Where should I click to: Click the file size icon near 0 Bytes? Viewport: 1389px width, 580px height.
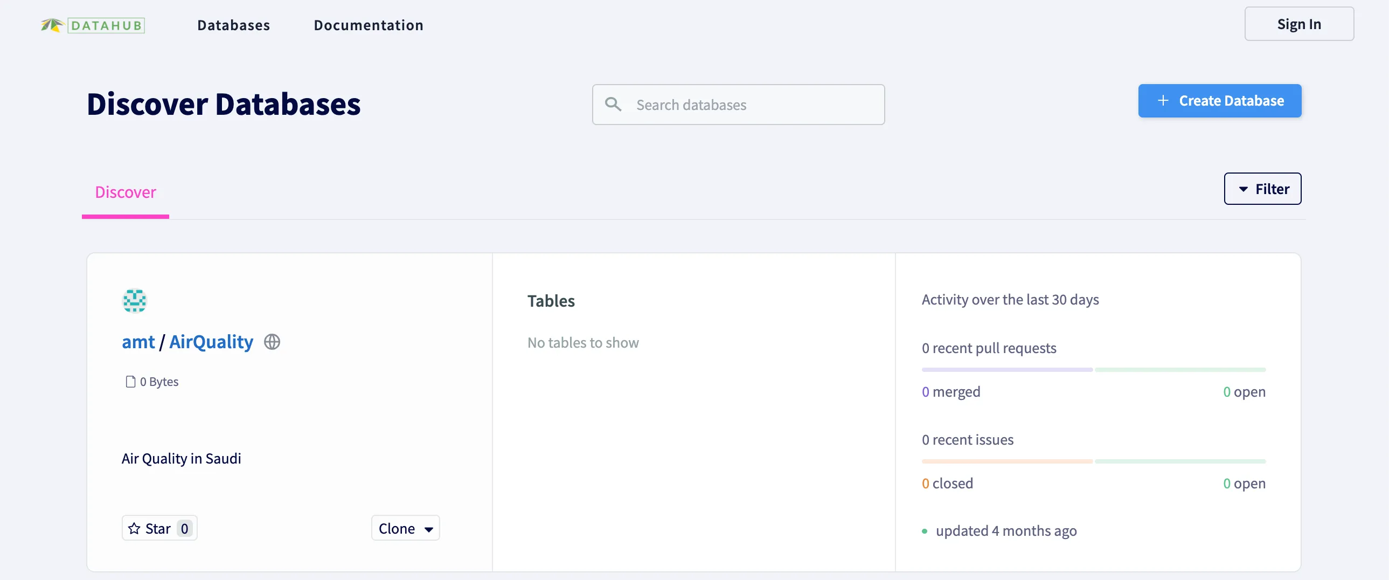point(130,382)
